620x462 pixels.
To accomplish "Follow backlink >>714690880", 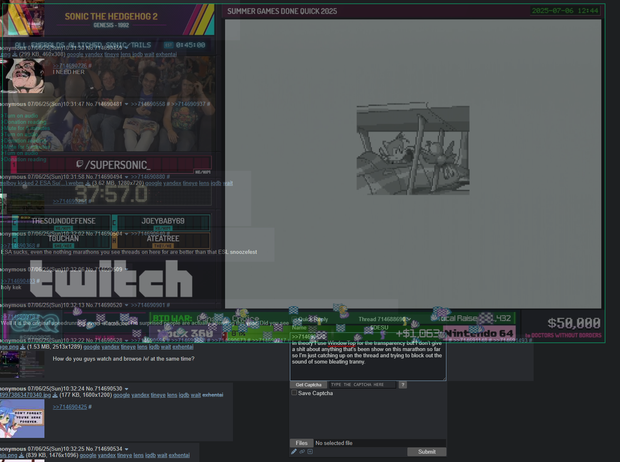I will (148, 177).
